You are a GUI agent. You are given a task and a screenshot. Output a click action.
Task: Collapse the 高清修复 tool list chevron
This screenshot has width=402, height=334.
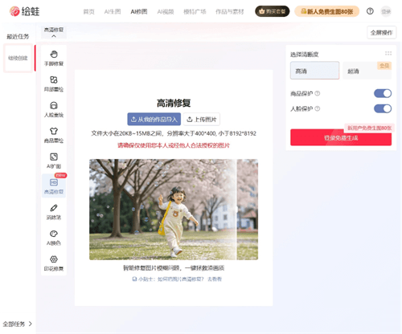tap(54, 36)
